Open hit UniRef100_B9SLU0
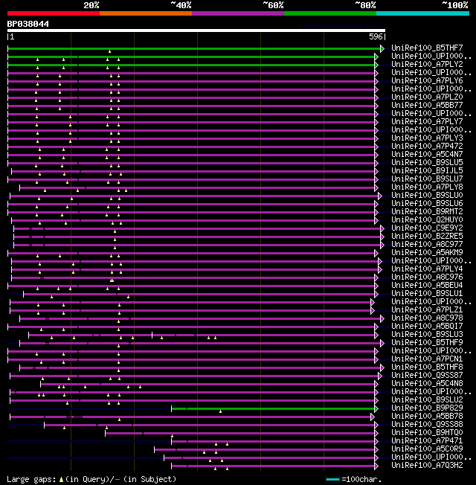This screenshot has height=485, width=476. tap(427, 195)
